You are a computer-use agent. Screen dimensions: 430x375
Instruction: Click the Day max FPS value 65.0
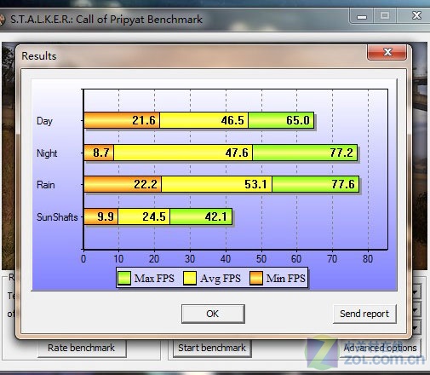coord(298,120)
